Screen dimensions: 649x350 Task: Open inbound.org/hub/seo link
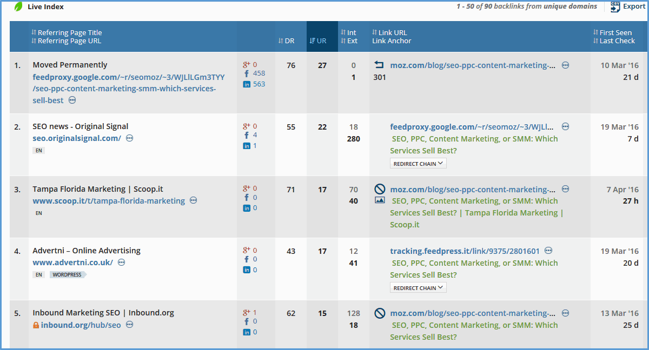[x=81, y=325]
